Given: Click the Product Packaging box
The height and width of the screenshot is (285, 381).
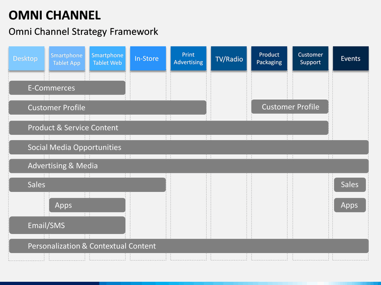Looking at the screenshot, I should (x=269, y=59).
